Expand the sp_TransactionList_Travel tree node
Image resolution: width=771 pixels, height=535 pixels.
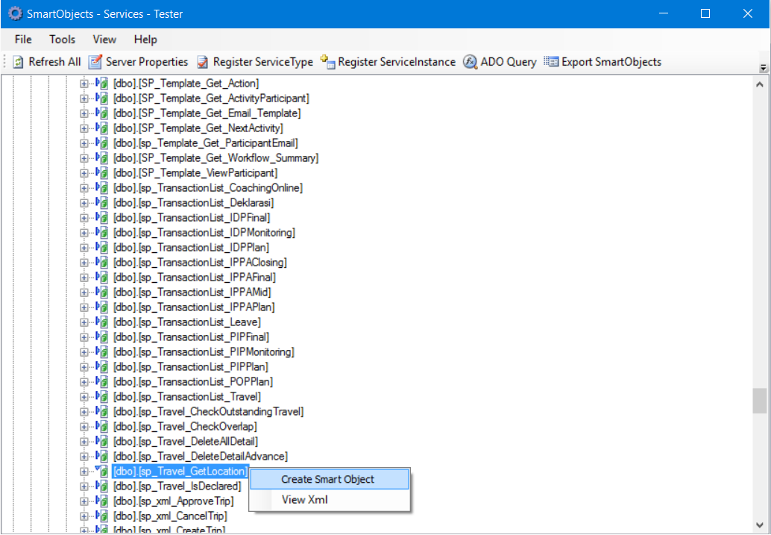(84, 396)
